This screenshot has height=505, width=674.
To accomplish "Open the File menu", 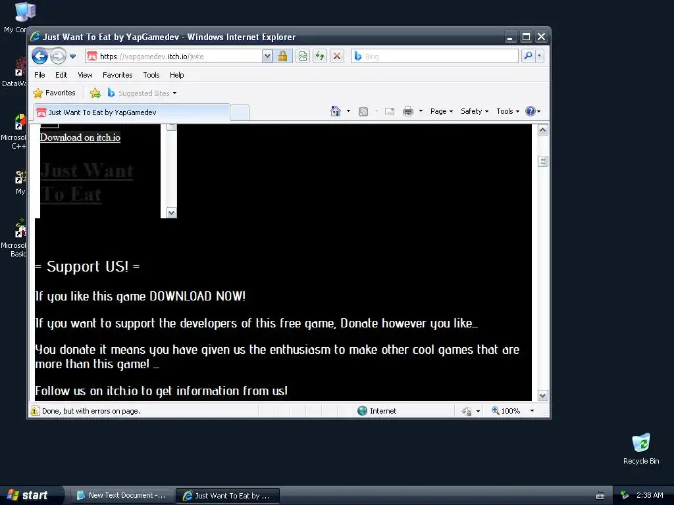I will click(x=39, y=75).
